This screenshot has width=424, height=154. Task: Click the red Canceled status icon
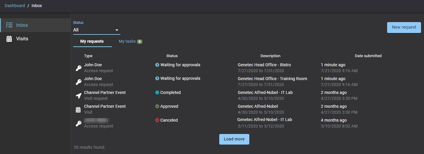coord(157,120)
